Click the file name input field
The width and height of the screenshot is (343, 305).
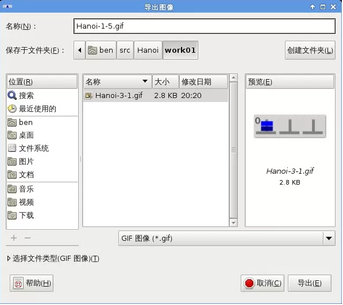pyautogui.click(x=205, y=26)
